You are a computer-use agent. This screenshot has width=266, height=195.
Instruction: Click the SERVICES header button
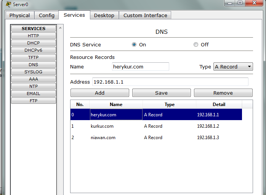(34, 29)
